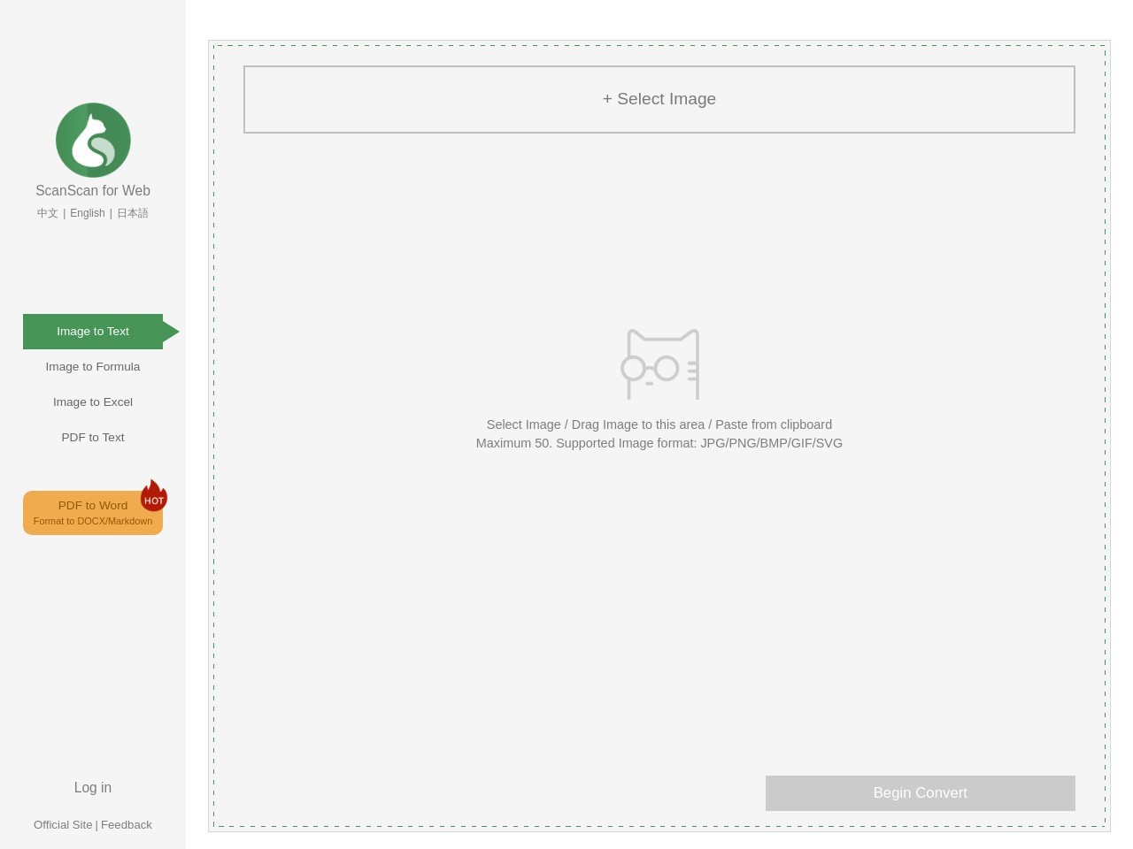
Task: Open the PDF to Word converter
Action: coord(93,513)
